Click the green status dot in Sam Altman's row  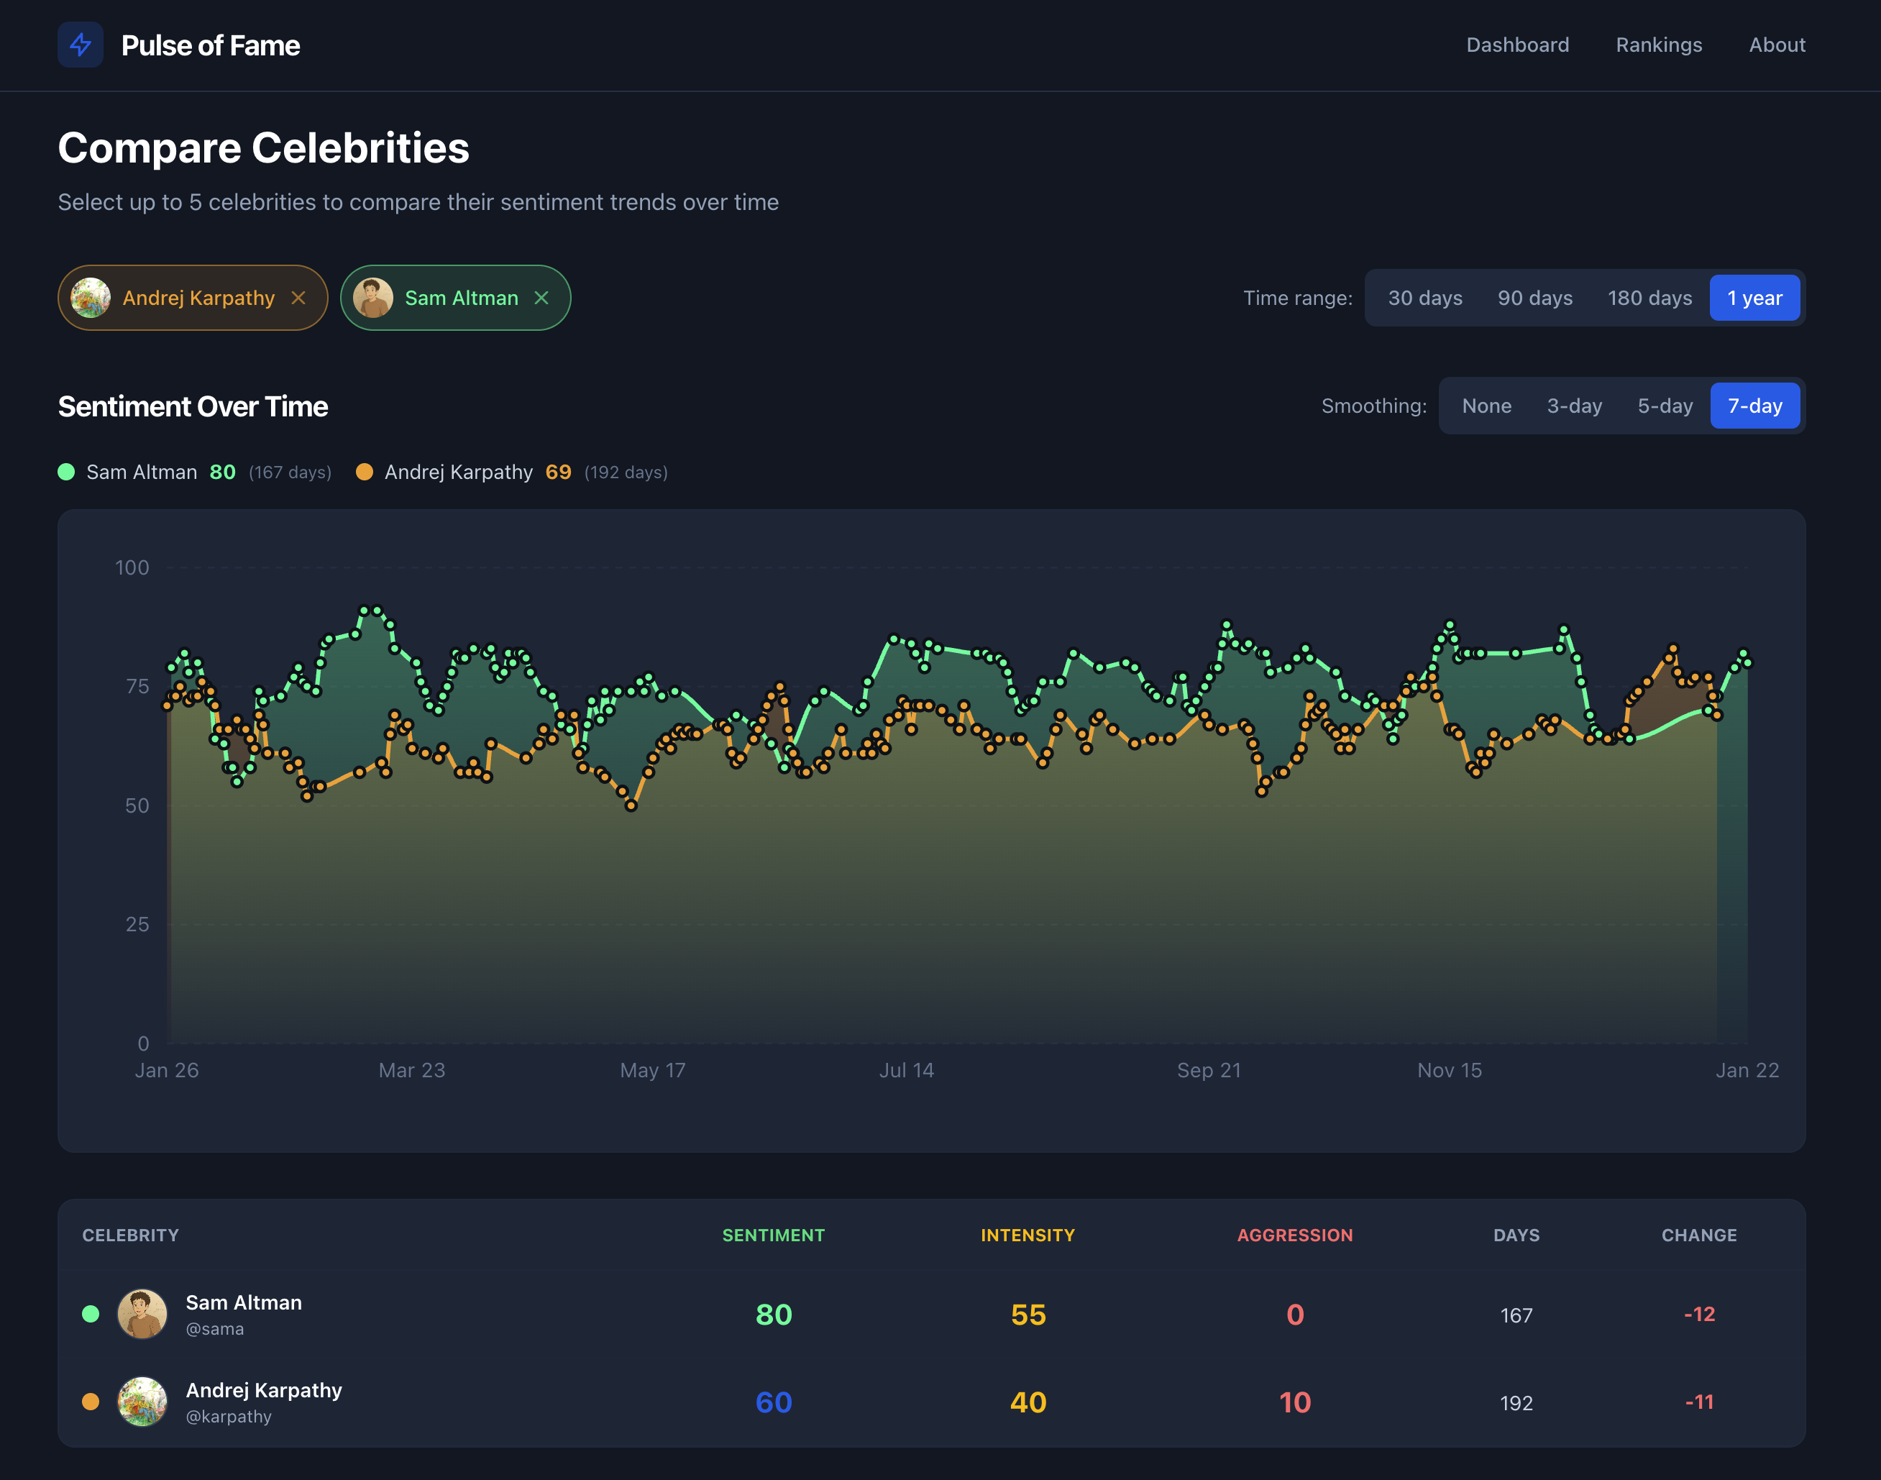(91, 1314)
